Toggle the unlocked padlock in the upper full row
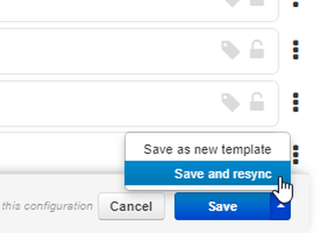Image resolution: width=321 pixels, height=233 pixels. coord(257,49)
